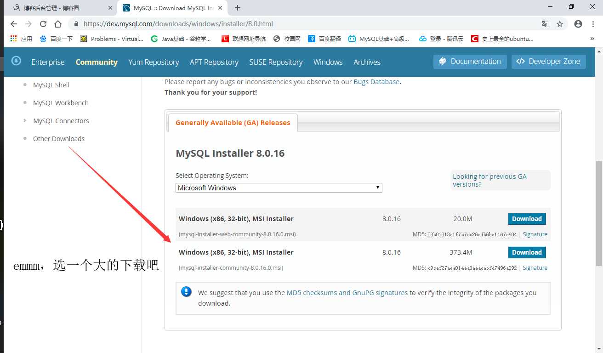
Task: Switch to the 博客后台管理 browser tab
Action: (60, 8)
